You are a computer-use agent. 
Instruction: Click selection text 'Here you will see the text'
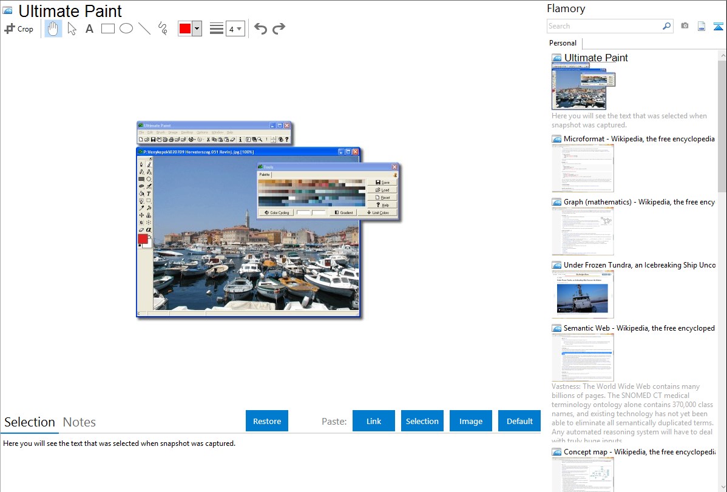pos(119,444)
